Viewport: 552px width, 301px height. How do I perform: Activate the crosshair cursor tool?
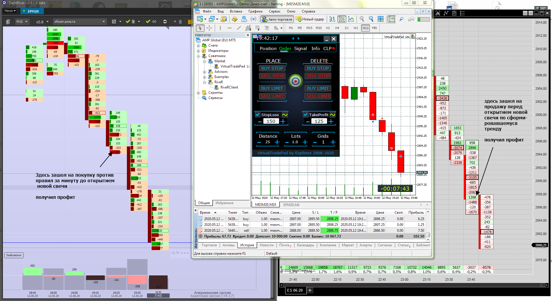[x=209, y=28]
